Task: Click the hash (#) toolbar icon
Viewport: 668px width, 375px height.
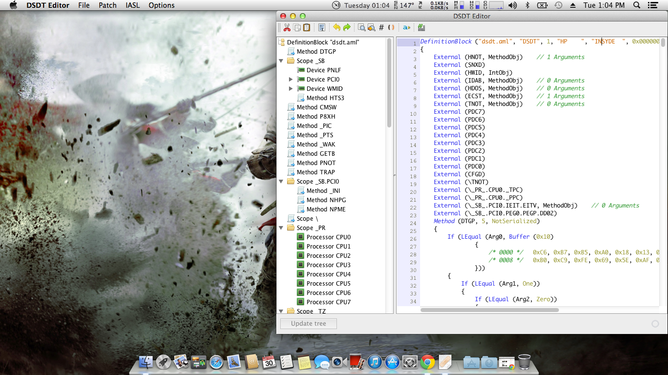Action: click(381, 27)
